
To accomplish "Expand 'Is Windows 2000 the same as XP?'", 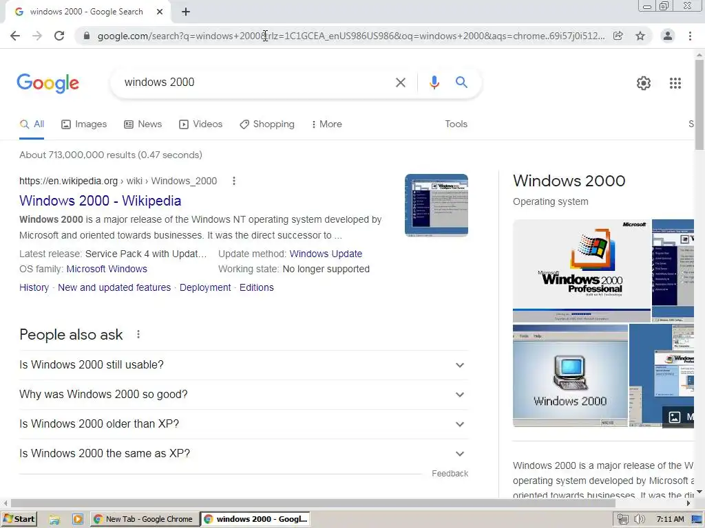I will (244, 454).
